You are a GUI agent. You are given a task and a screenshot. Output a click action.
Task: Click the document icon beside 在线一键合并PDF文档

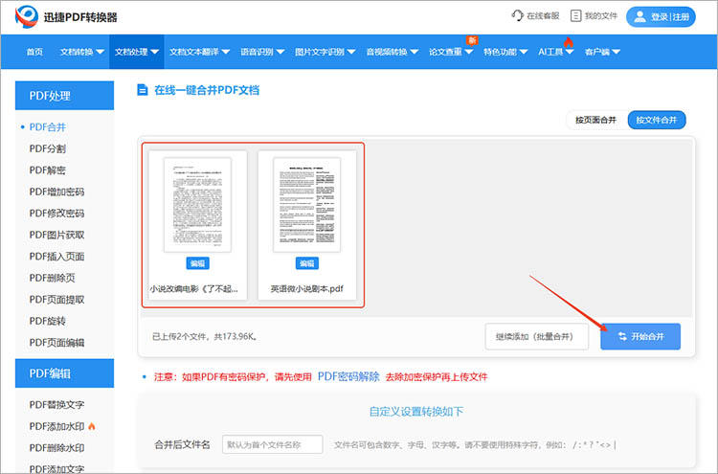pos(143,90)
